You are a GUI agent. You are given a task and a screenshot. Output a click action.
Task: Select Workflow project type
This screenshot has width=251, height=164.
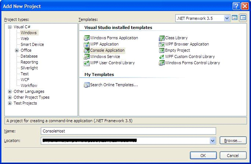pos(29,86)
